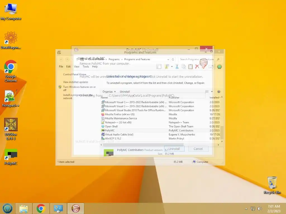Select Open-Shell in the program list
This screenshot has height=214, width=286.
pyautogui.click(x=161, y=126)
